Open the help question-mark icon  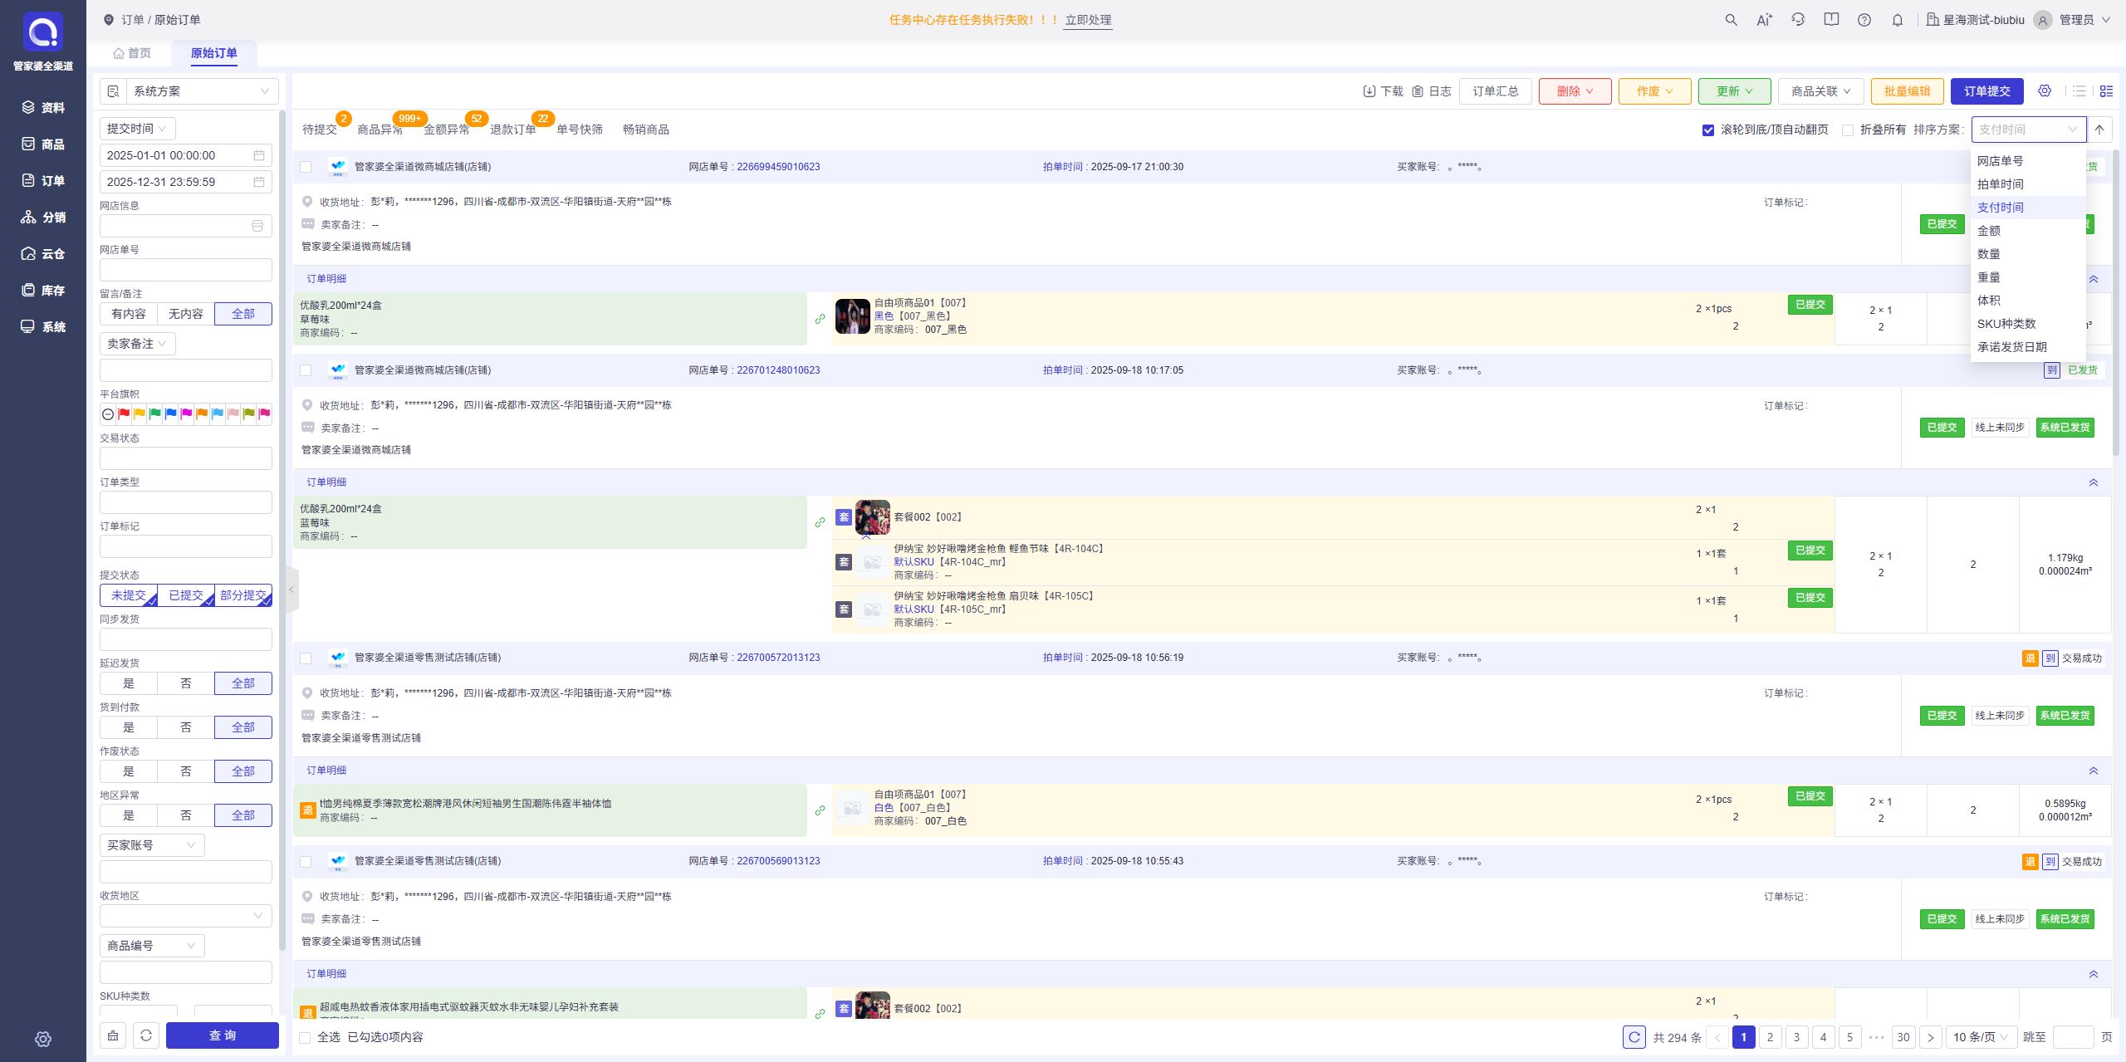(1864, 20)
